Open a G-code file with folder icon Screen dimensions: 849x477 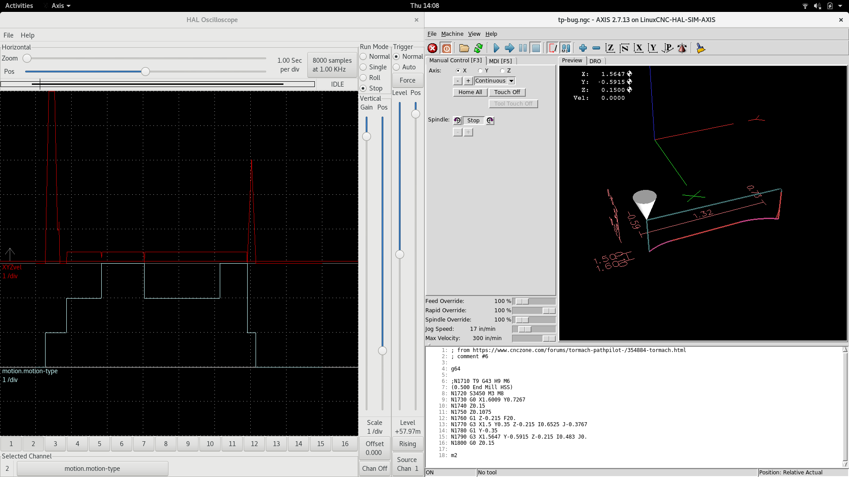pos(464,48)
